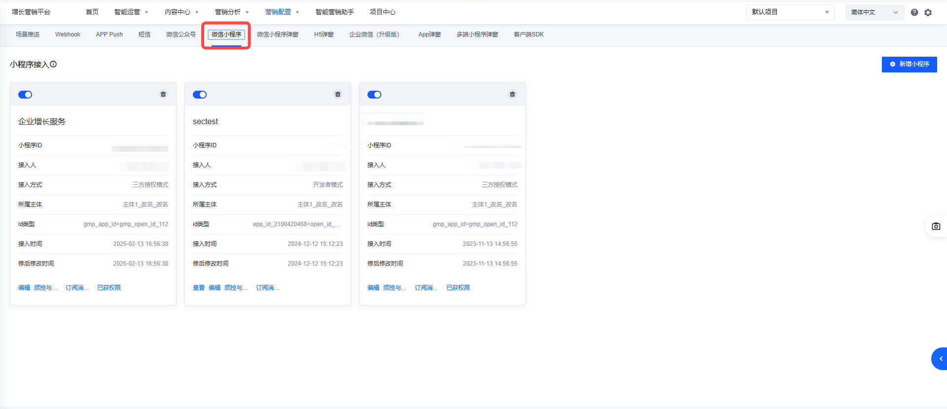
Task: Click the 新增小程序 button
Action: point(909,64)
